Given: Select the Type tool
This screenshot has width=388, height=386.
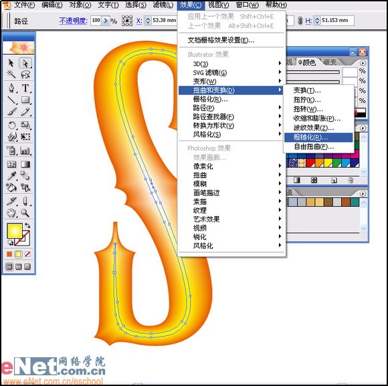Looking at the screenshot, I should pyautogui.click(x=25, y=88).
